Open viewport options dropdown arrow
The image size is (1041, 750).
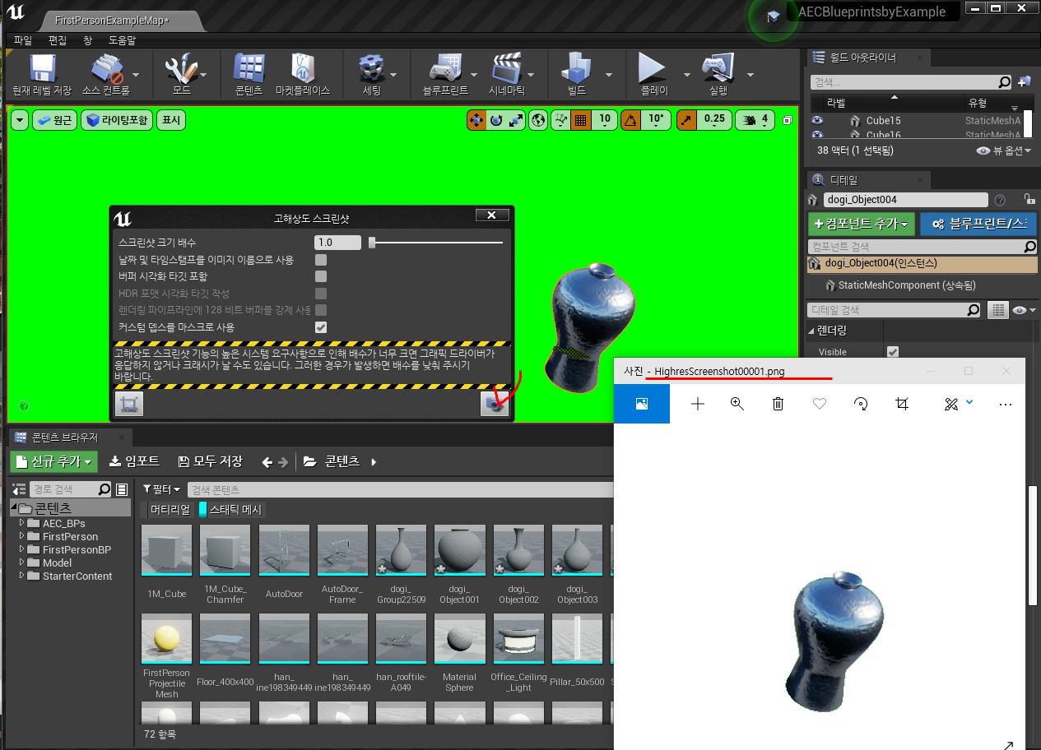(21, 120)
